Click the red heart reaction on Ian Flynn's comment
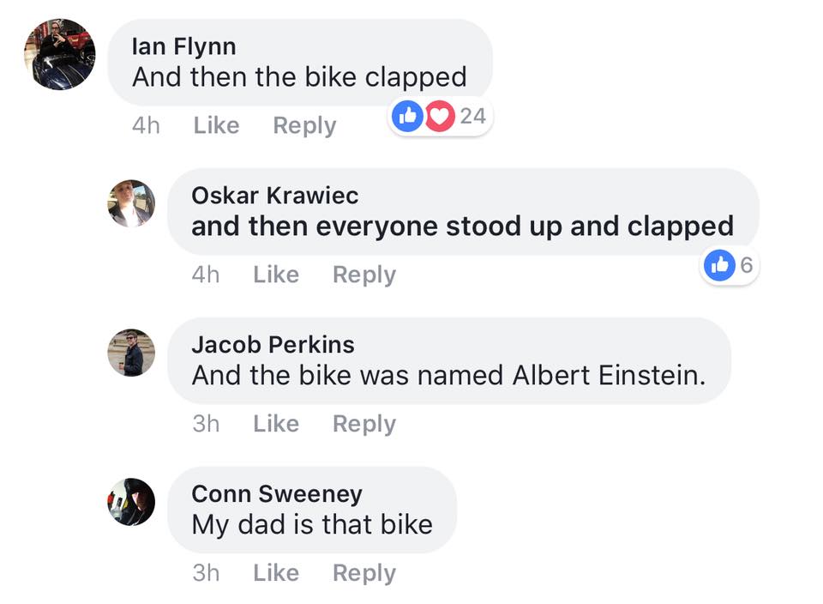The height and width of the screenshot is (604, 823). (x=440, y=116)
